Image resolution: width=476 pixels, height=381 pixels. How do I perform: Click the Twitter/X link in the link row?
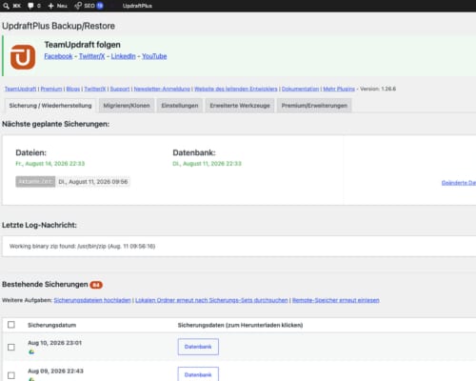95,89
